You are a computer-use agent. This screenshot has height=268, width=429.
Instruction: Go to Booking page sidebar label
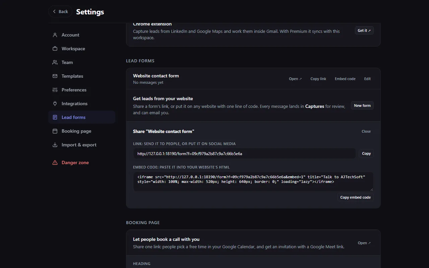click(76, 131)
